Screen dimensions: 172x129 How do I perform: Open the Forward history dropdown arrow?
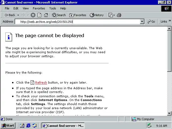pos(28,15)
